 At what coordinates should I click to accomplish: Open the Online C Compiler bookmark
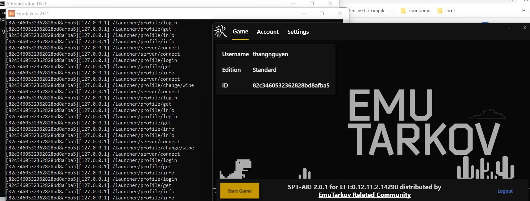click(x=371, y=11)
